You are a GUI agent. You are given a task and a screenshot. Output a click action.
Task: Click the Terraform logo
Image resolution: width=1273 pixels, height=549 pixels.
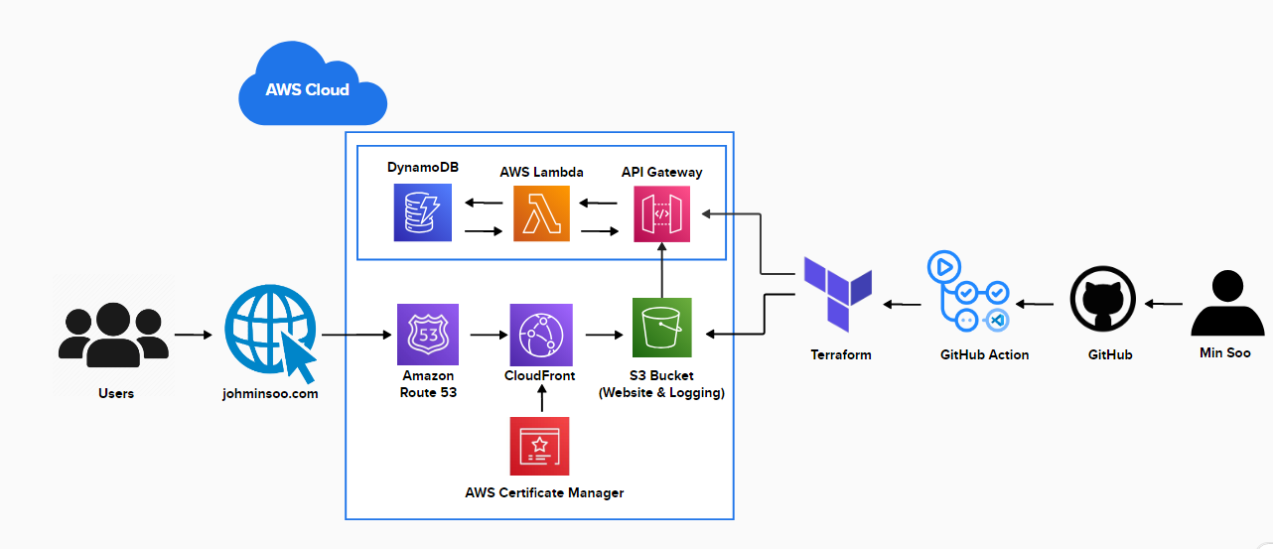pos(838,294)
